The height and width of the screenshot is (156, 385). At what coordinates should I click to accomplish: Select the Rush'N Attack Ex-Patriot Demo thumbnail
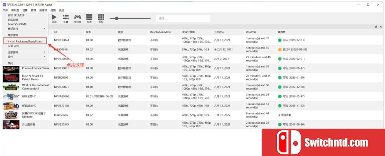(x=11, y=77)
